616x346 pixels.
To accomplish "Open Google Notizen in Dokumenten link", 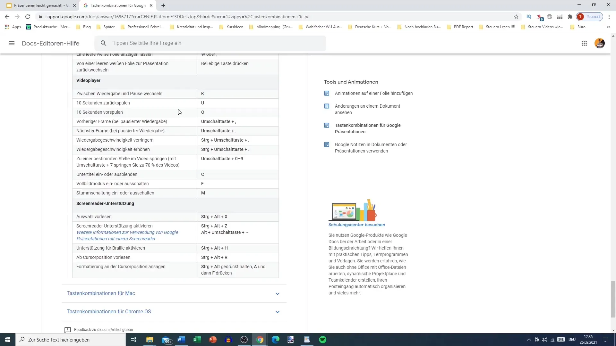I will click(x=371, y=148).
